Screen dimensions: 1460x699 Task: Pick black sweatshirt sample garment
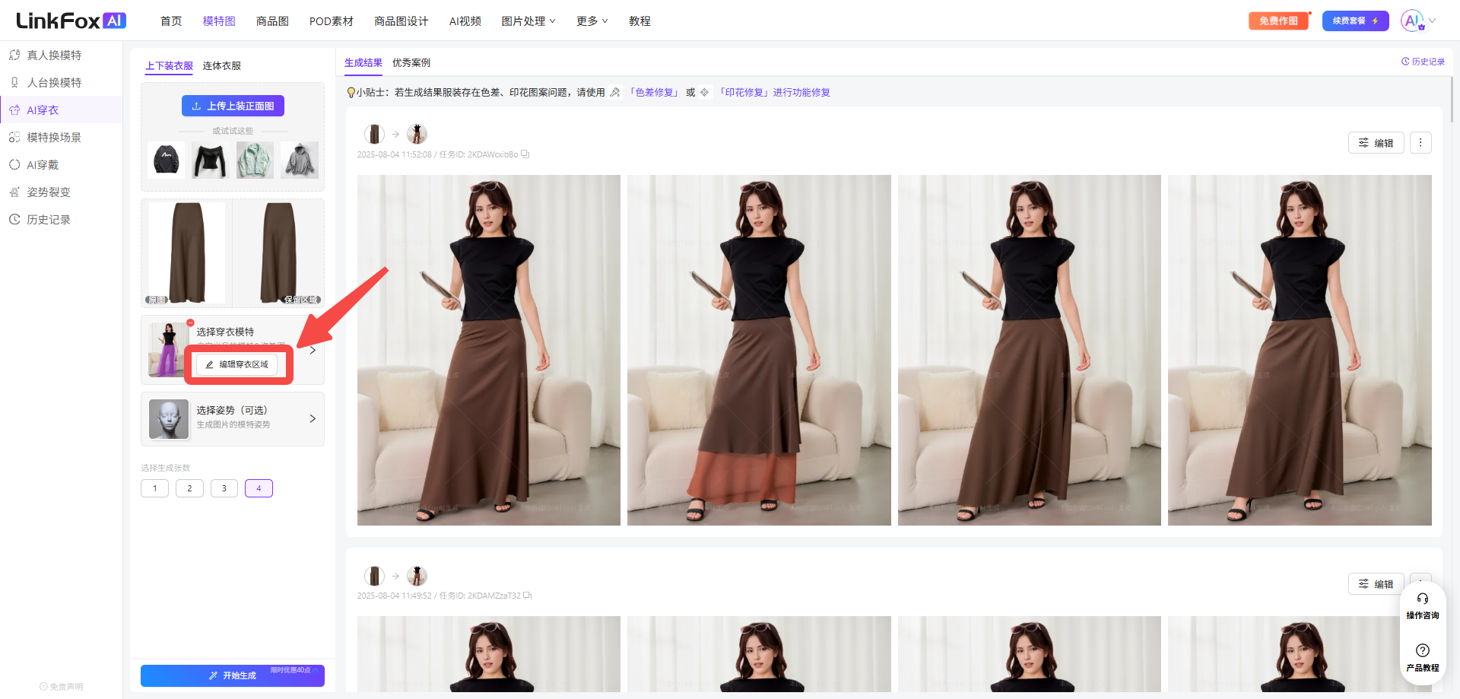(x=167, y=160)
